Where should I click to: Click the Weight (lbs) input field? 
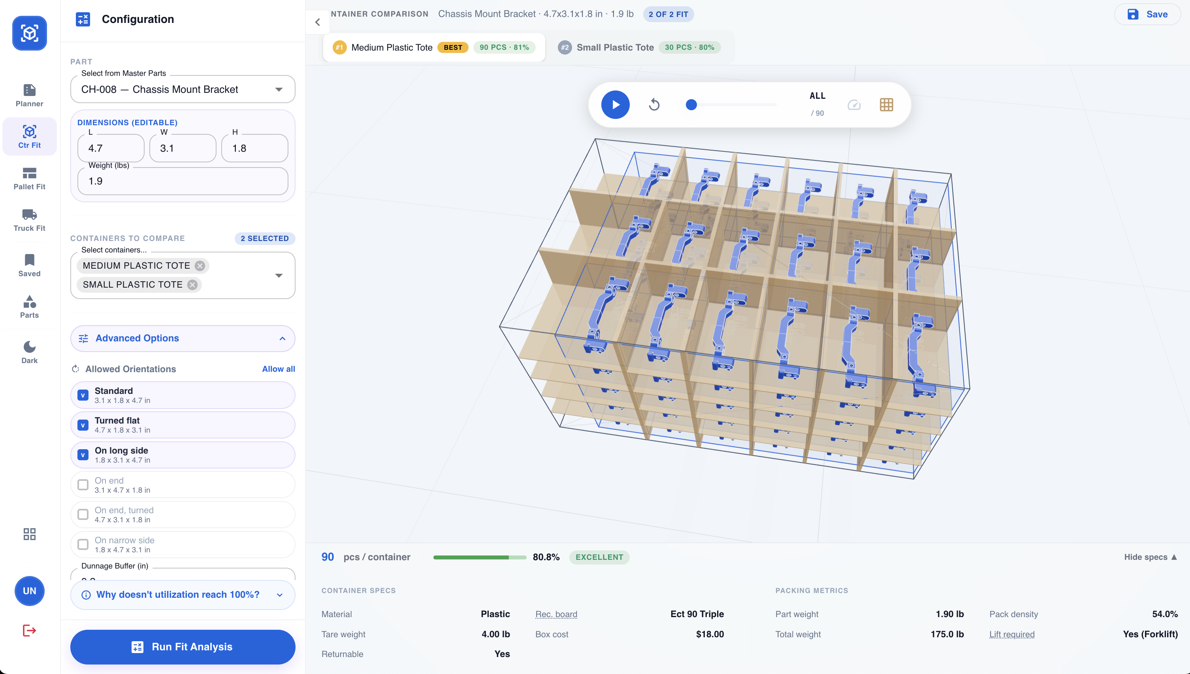pos(183,181)
